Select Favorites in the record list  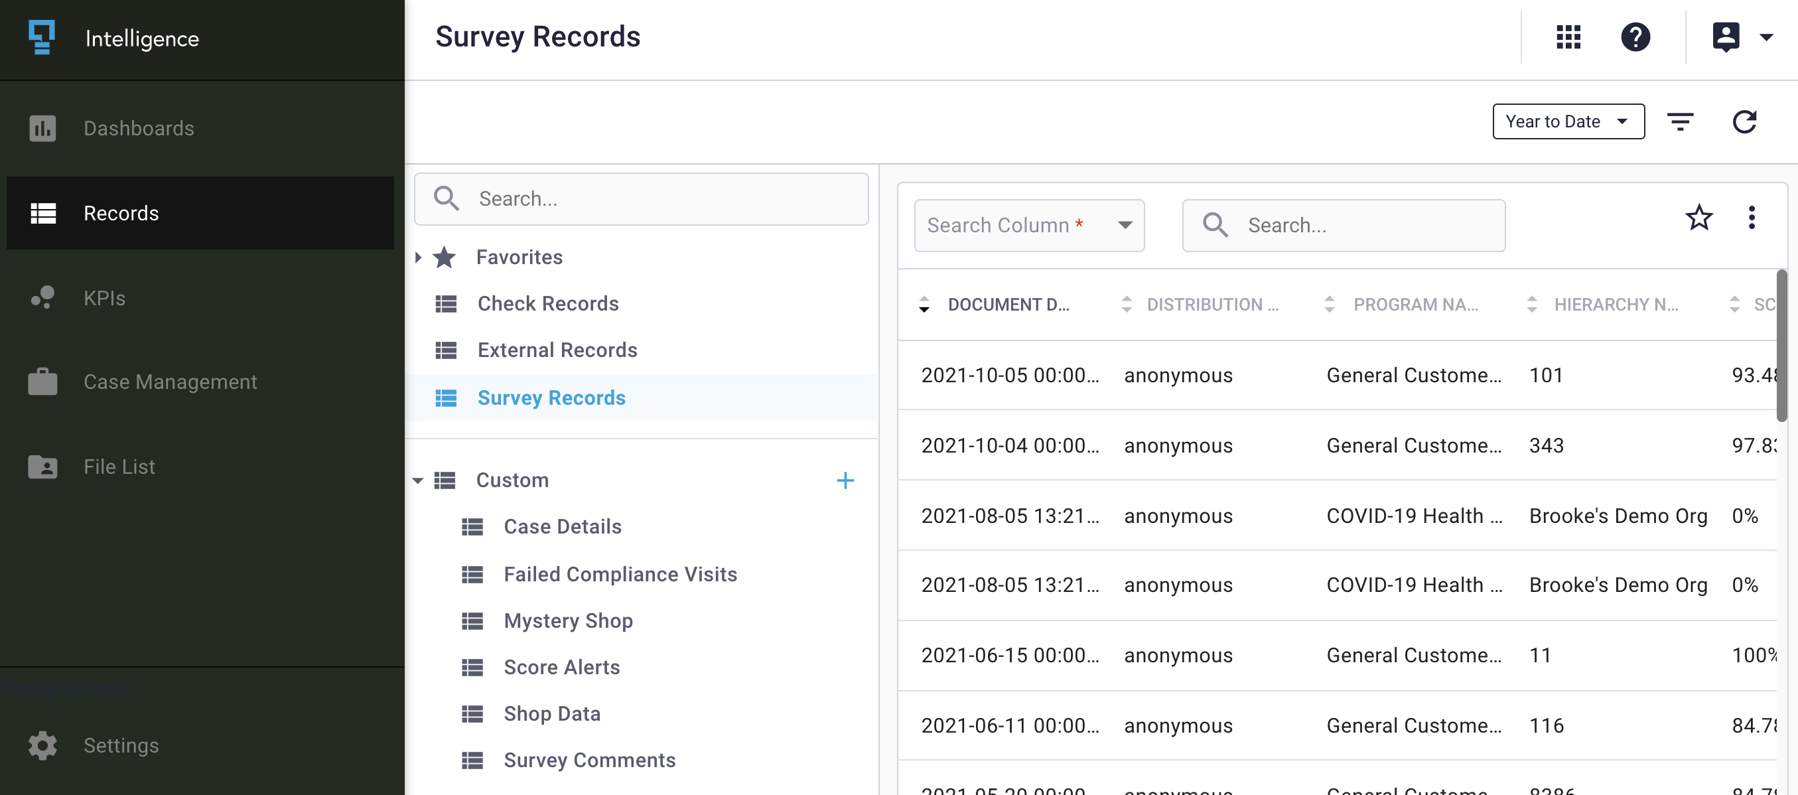(x=519, y=257)
